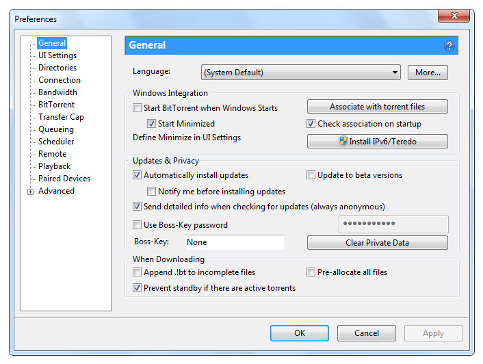Image resolution: width=483 pixels, height=364 pixels.
Task: Select Paired Devices in sidebar
Action: 64,179
